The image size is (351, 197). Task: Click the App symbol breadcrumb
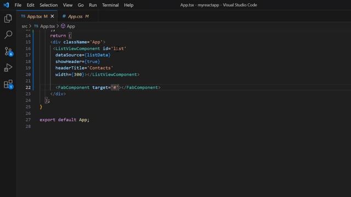(x=68, y=26)
